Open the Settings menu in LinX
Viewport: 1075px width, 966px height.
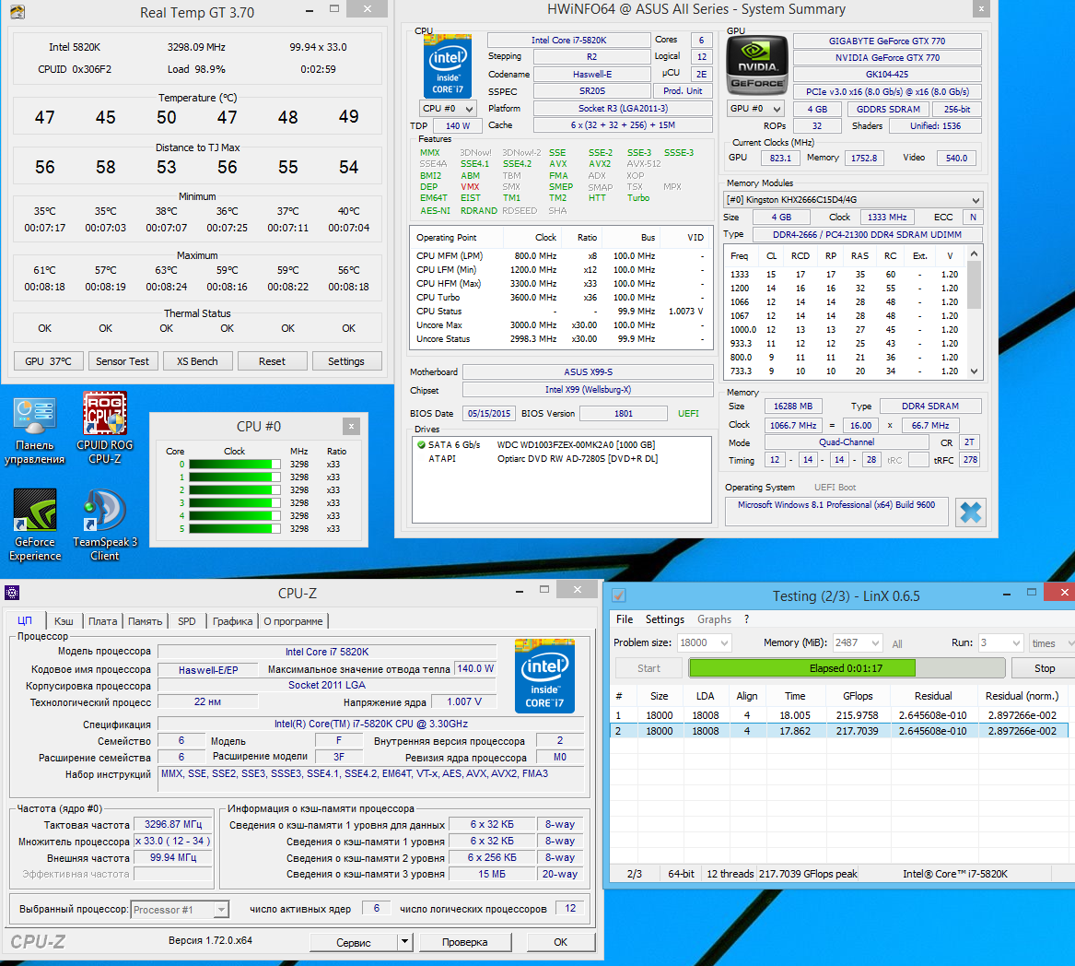664,618
